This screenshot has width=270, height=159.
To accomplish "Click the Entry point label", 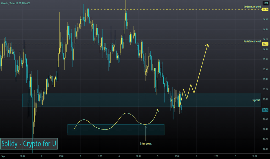I will point(145,143).
